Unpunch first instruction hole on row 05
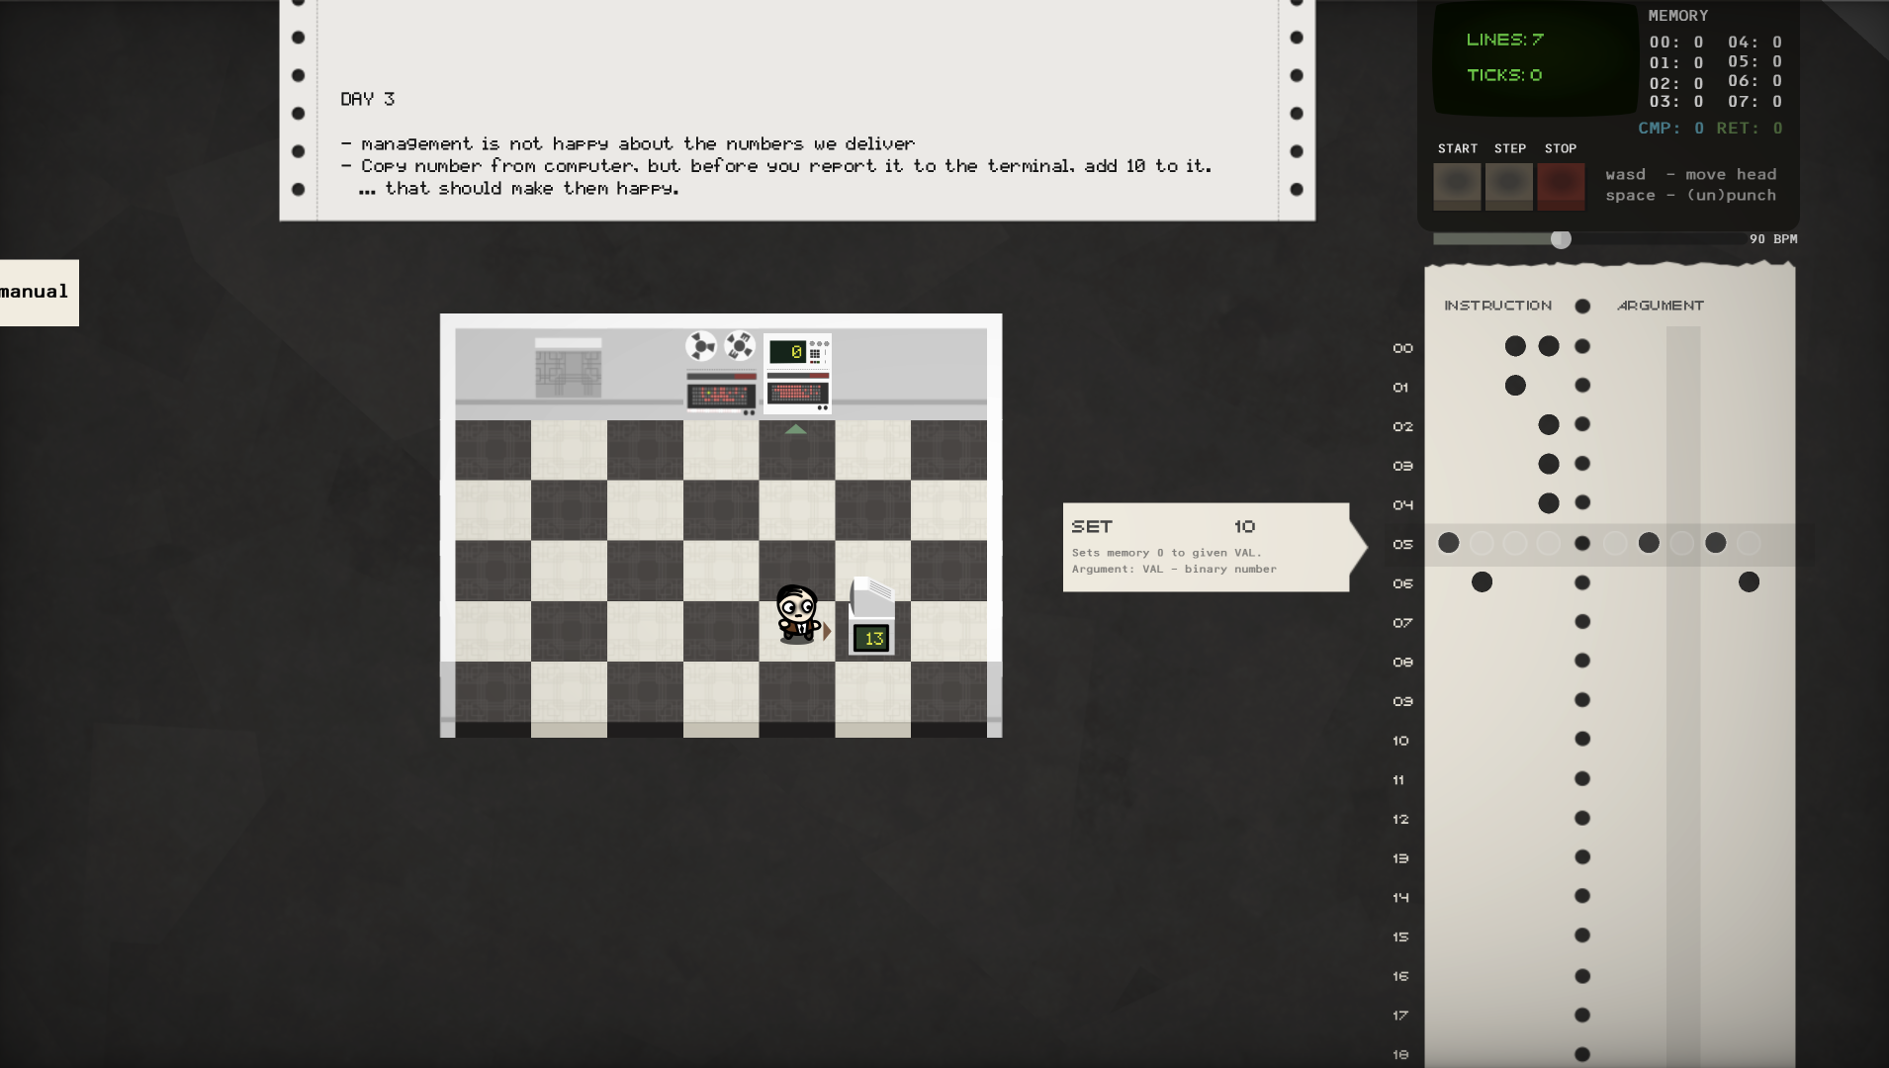The image size is (1889, 1068). click(x=1448, y=543)
